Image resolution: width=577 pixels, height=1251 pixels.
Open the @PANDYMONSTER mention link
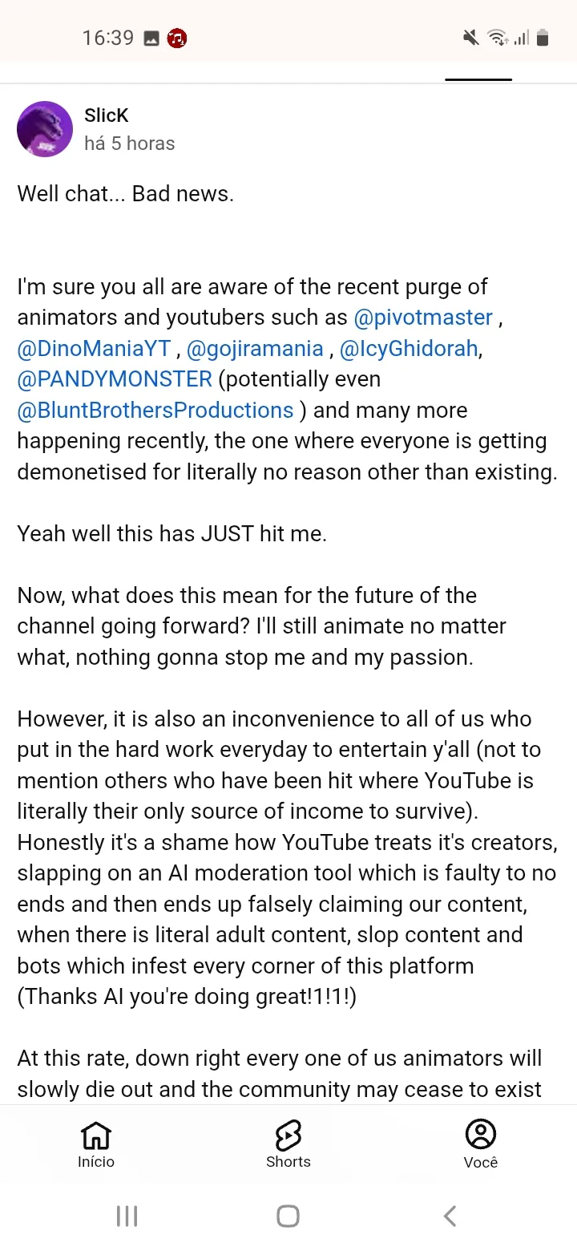pos(115,379)
